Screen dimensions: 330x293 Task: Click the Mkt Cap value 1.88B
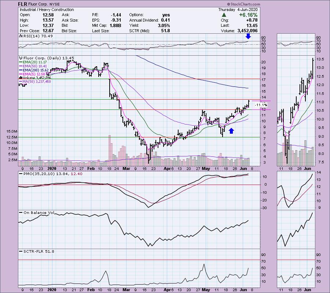(115, 25)
